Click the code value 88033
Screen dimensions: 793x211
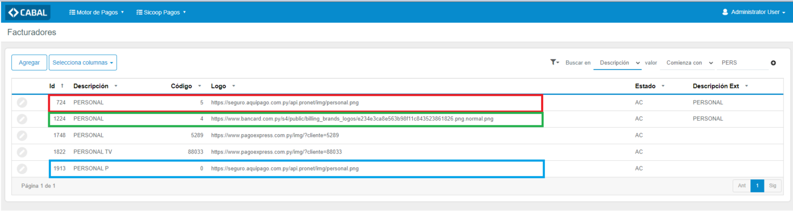pos(195,152)
